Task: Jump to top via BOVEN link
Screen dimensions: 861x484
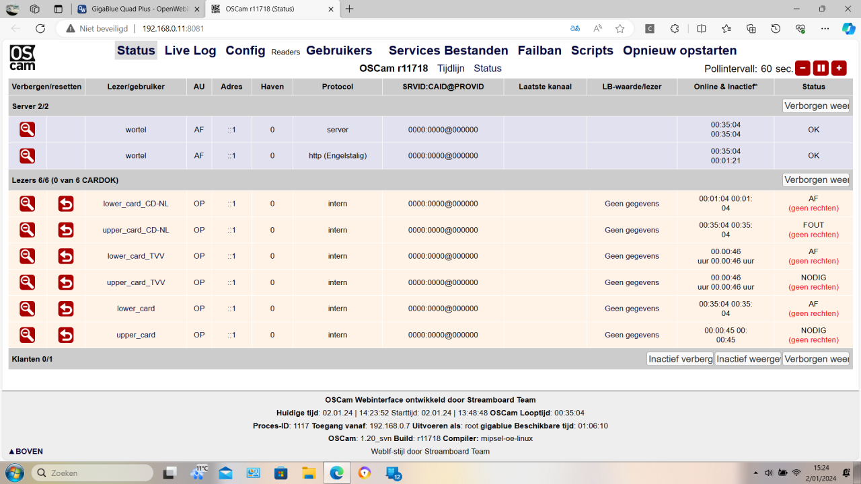Action: coord(26,452)
